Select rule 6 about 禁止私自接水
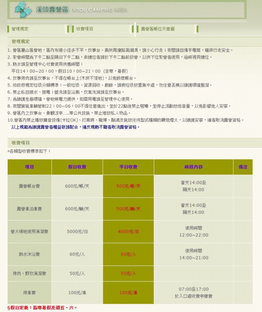The width and height of the screenshot is (262, 312). (x=66, y=92)
